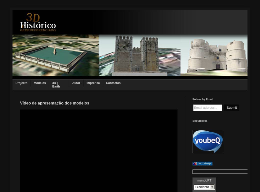Image resolution: width=260 pixels, height=192 pixels.
Task: Click the stone tower castle banner image
Action: pos(139,55)
